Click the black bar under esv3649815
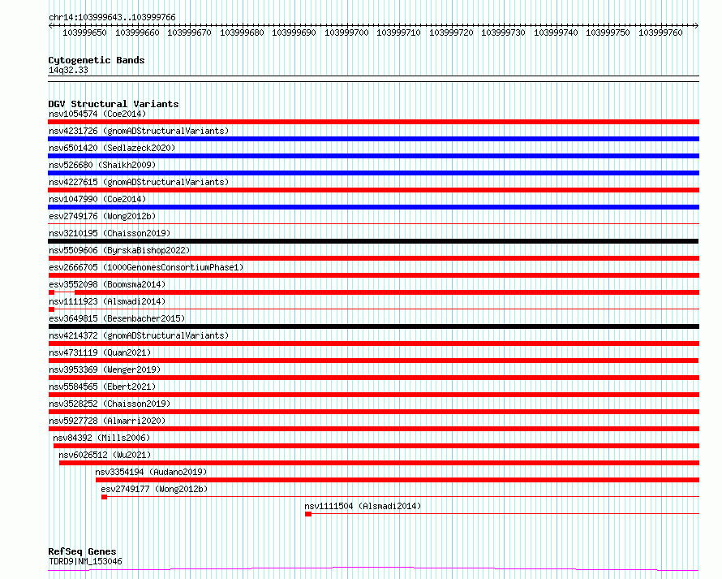This screenshot has width=722, height=579. pos(373,326)
